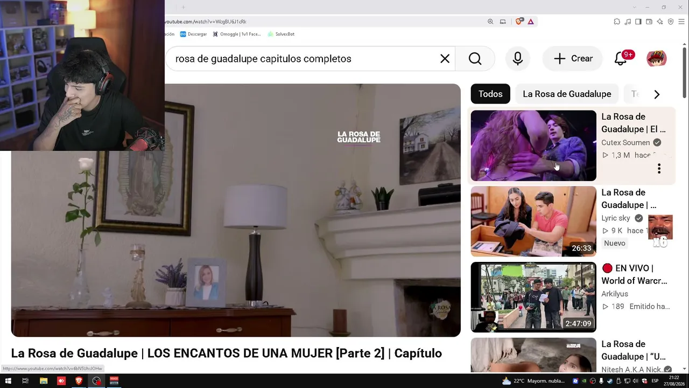The height and width of the screenshot is (388, 689).
Task: Select the La Rosa de Guadalupe chip
Action: [x=567, y=94]
